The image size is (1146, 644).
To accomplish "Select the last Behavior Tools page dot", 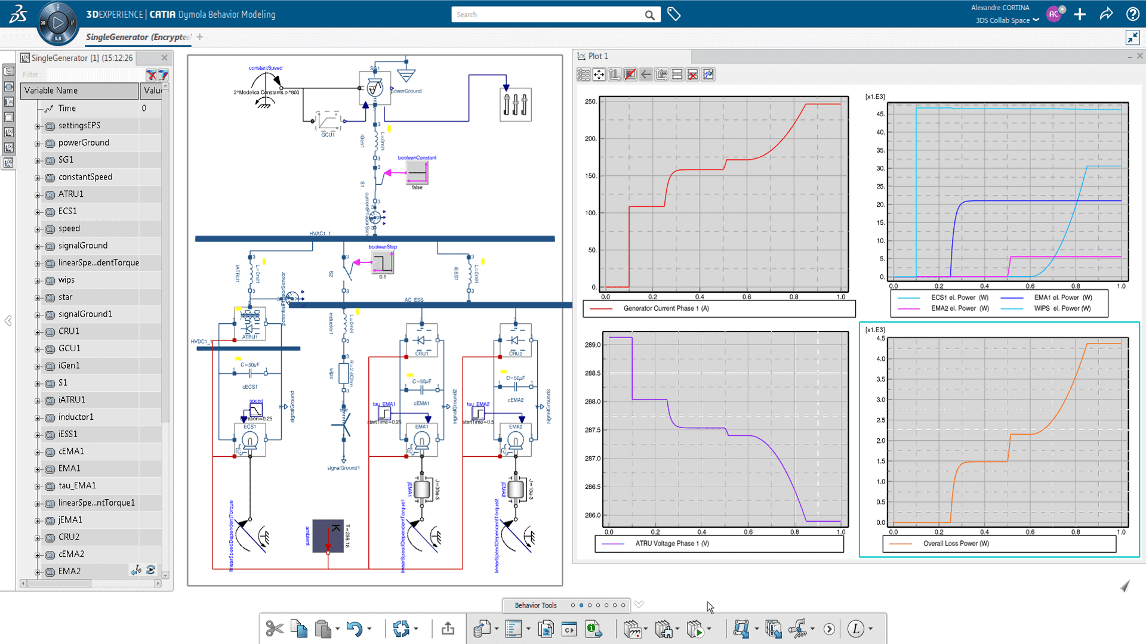I will pos(623,605).
